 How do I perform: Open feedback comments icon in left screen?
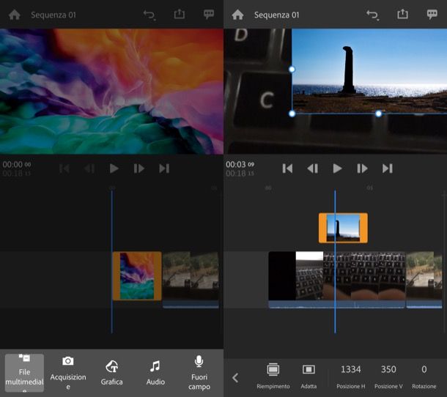coord(209,14)
